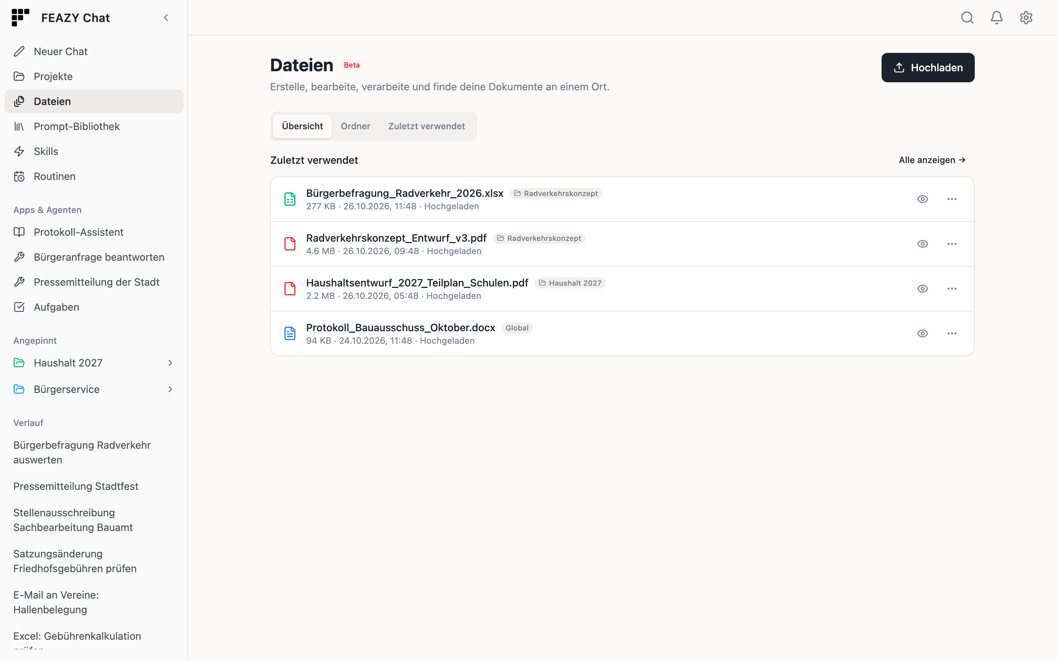Open more options for Radverkehrskonzept_Entwurf_v3.pdf
Screen dimensions: 1057x661
click(x=952, y=244)
